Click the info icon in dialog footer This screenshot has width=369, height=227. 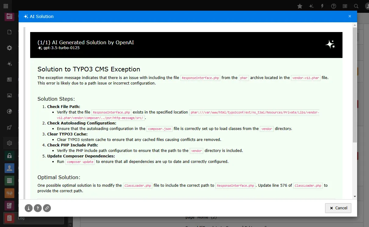29,208
